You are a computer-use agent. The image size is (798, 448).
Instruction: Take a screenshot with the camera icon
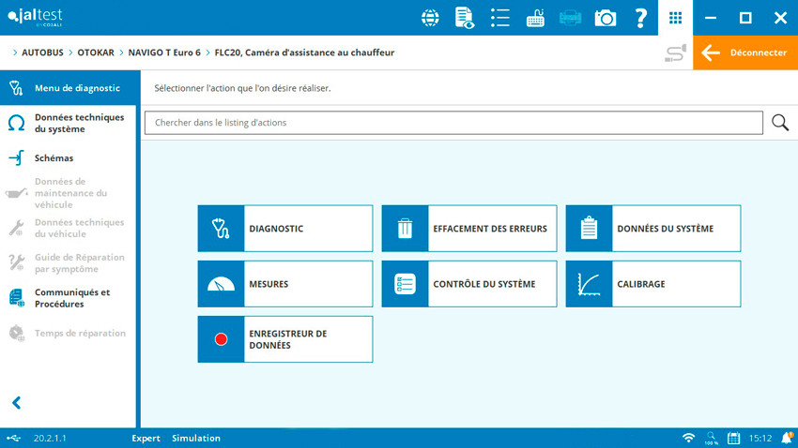pyautogui.click(x=606, y=19)
